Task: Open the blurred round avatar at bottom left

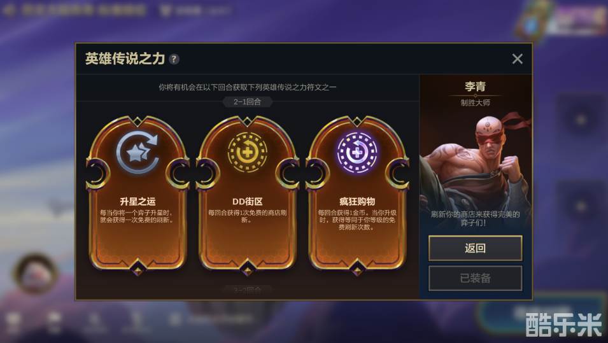Action: tap(36, 273)
